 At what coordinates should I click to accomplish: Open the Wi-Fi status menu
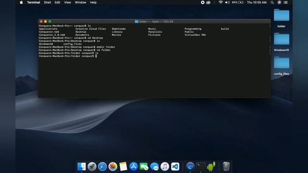coord(221,2)
